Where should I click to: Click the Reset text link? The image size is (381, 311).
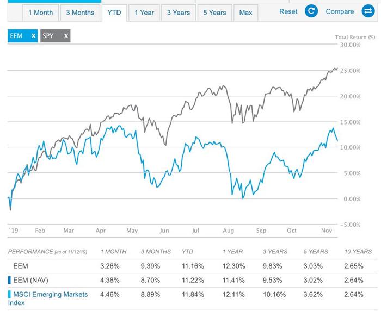288,11
